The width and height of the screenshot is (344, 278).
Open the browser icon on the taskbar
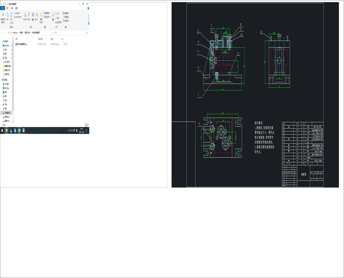pos(11,130)
